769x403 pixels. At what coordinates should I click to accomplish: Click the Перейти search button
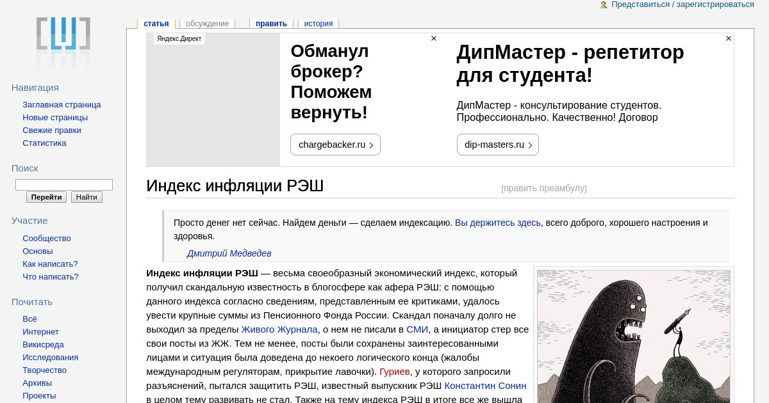tap(46, 197)
